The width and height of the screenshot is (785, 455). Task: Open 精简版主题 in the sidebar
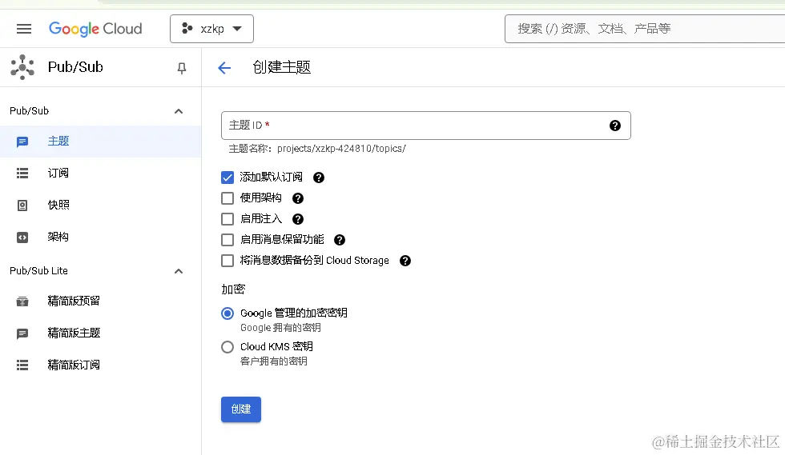click(100, 333)
